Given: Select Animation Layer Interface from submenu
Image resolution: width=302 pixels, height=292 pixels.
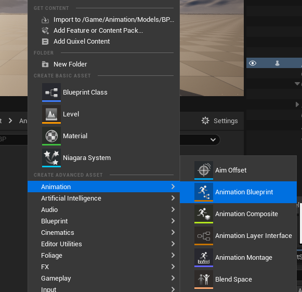Looking at the screenshot, I should point(238,235).
